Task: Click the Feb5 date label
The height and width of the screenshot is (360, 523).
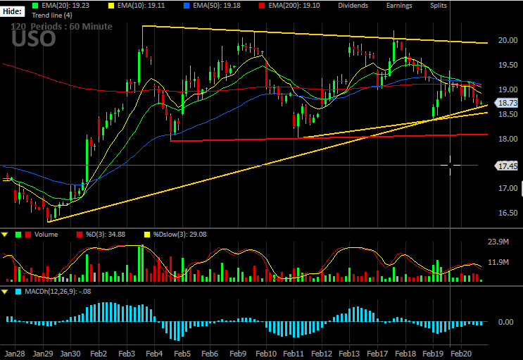Action: 182,354
